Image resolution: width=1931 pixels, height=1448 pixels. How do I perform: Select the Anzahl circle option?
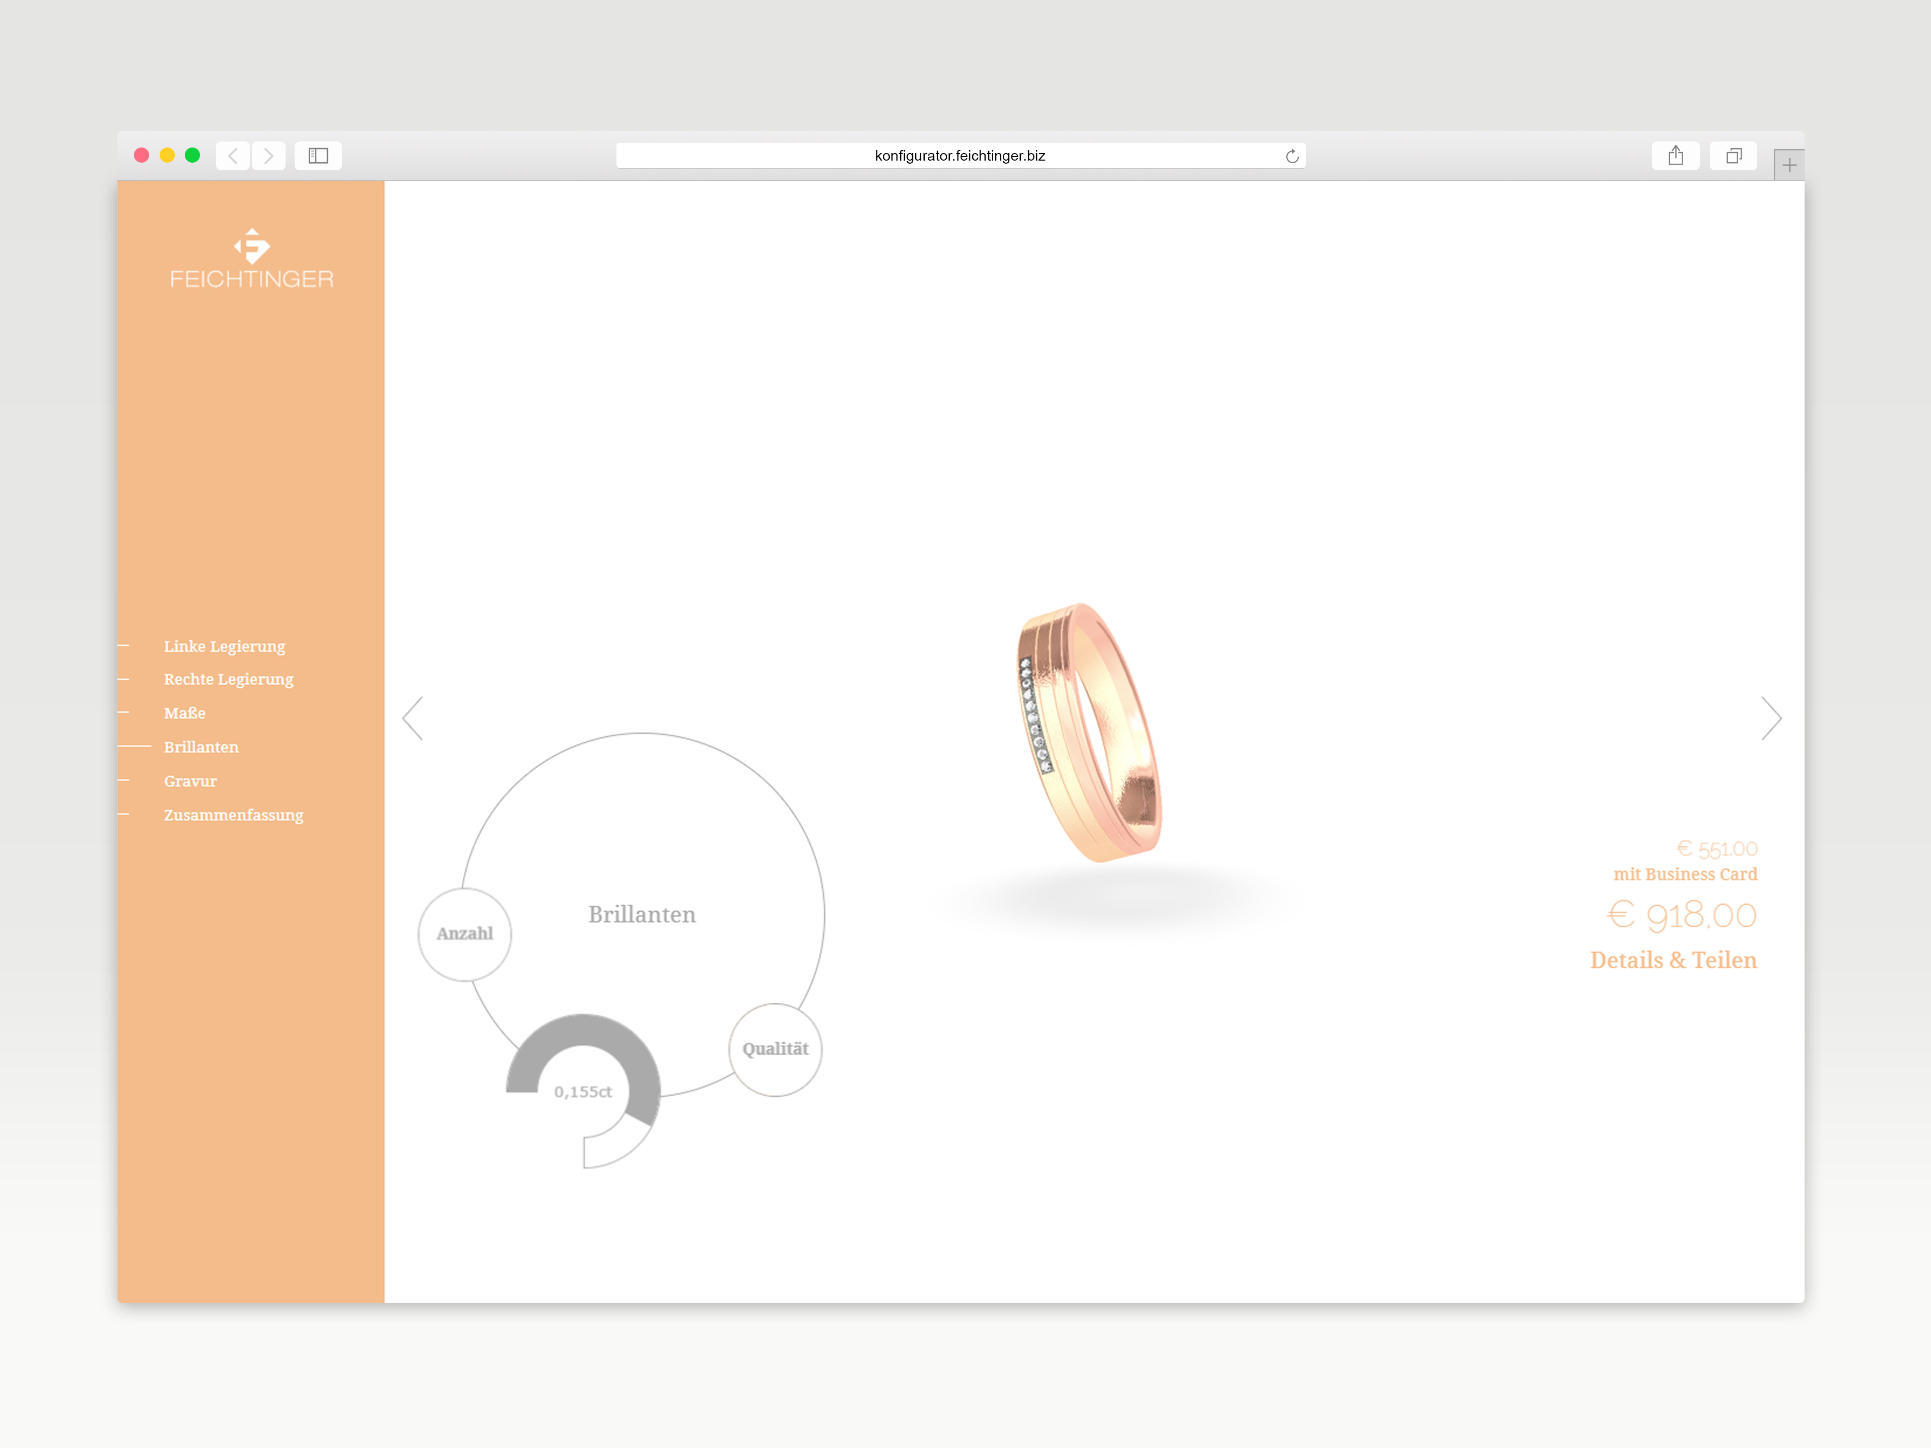(464, 934)
